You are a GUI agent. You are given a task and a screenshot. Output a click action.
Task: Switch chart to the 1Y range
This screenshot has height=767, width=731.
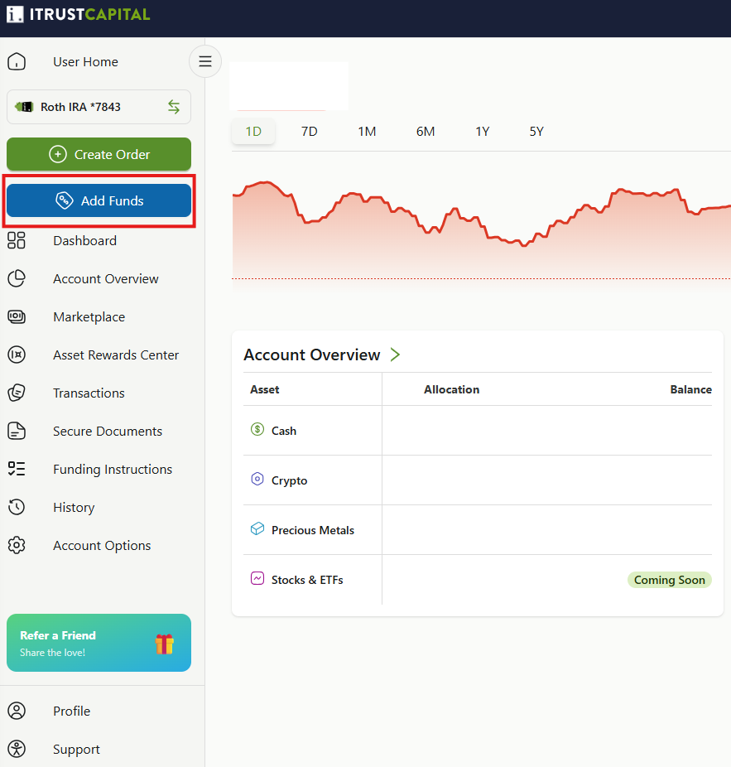pos(482,132)
